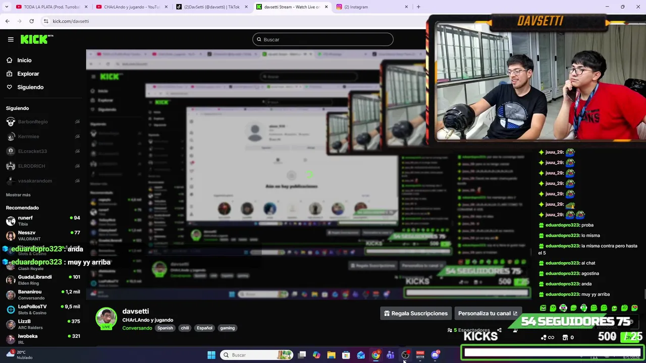
Task: Open Voicemeeter from the taskbar
Action: [x=420, y=355]
